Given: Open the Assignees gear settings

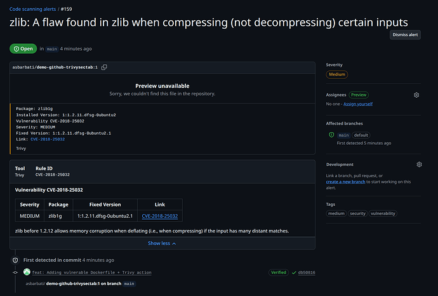Looking at the screenshot, I should point(416,95).
